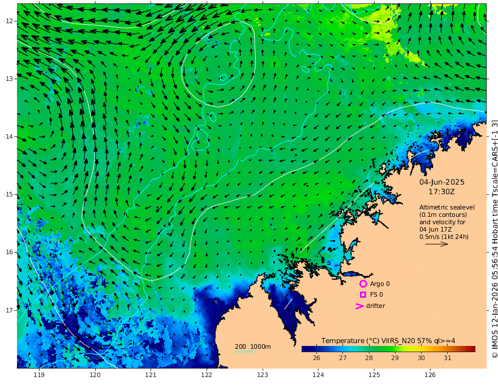Click the magenta Argo circle legend marker
498x385 pixels.
[363, 284]
